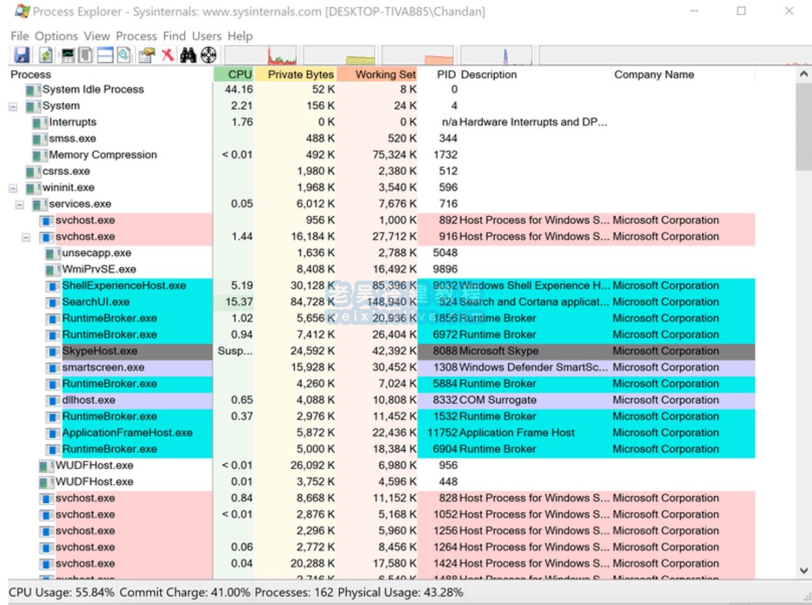Select the System Idle Process row
This screenshot has width=812, height=605.
pyautogui.click(x=382, y=90)
